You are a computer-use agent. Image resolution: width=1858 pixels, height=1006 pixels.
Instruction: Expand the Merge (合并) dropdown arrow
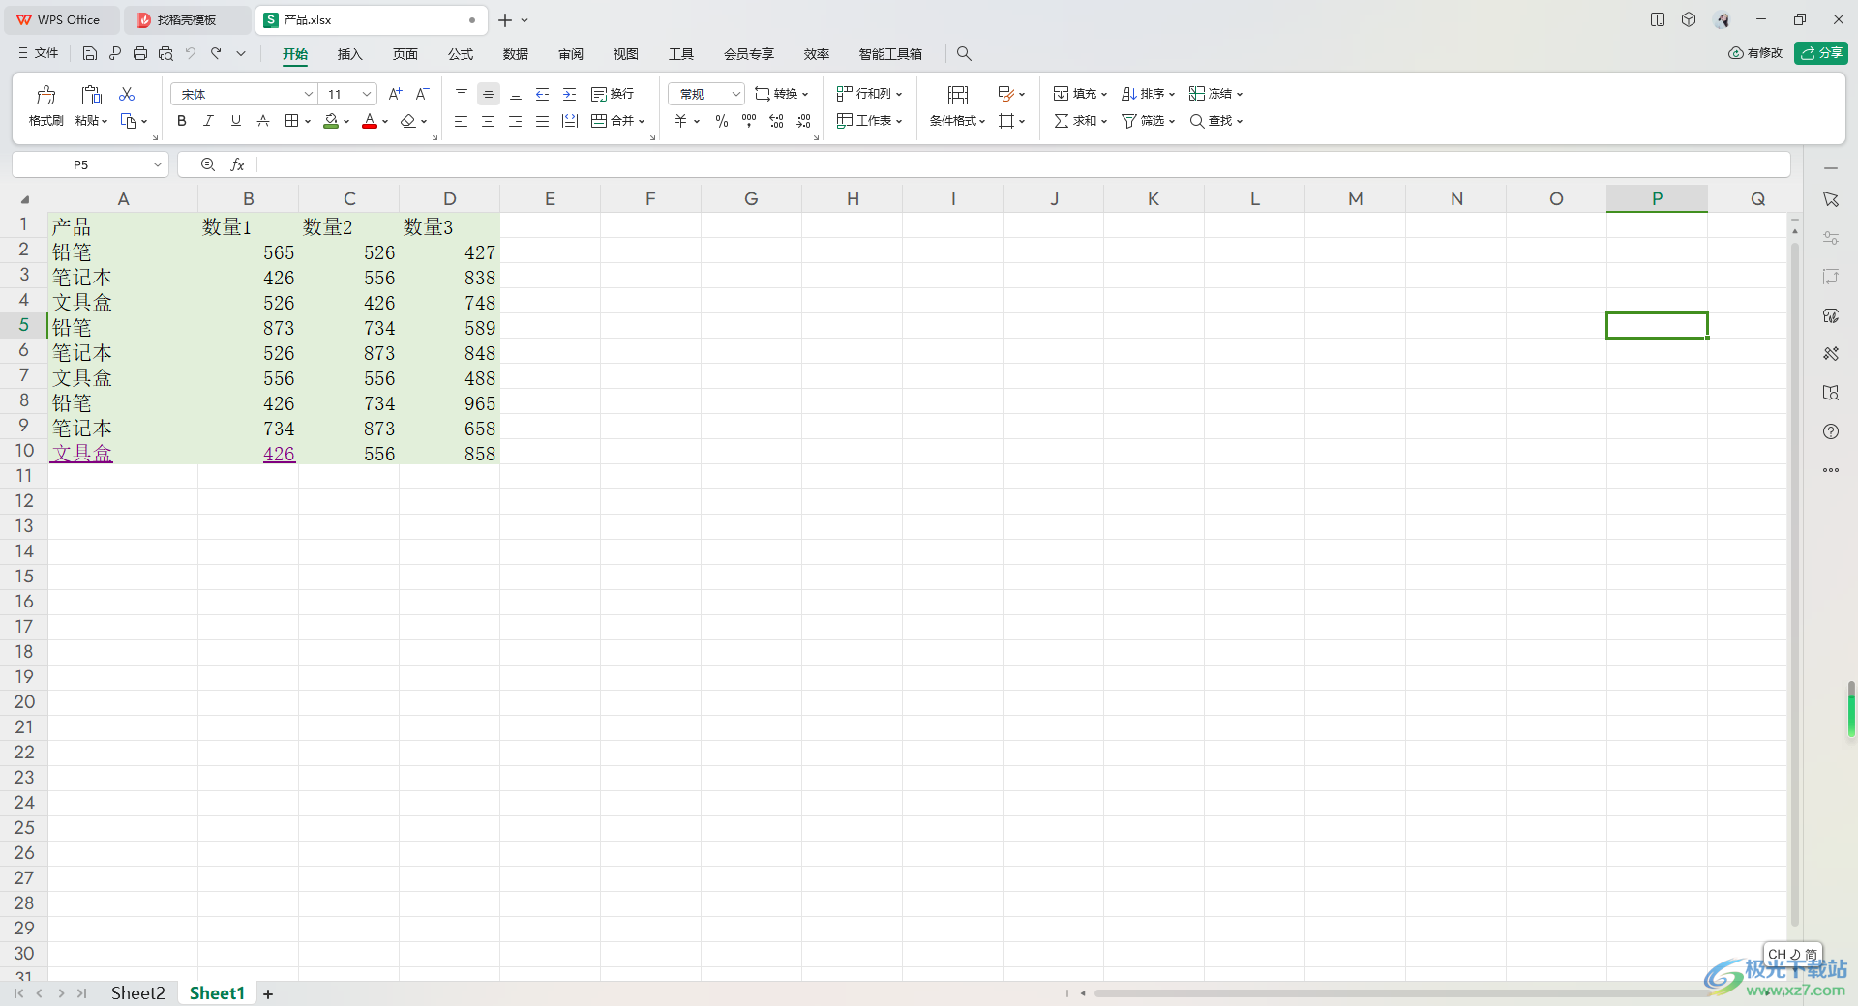tap(642, 122)
